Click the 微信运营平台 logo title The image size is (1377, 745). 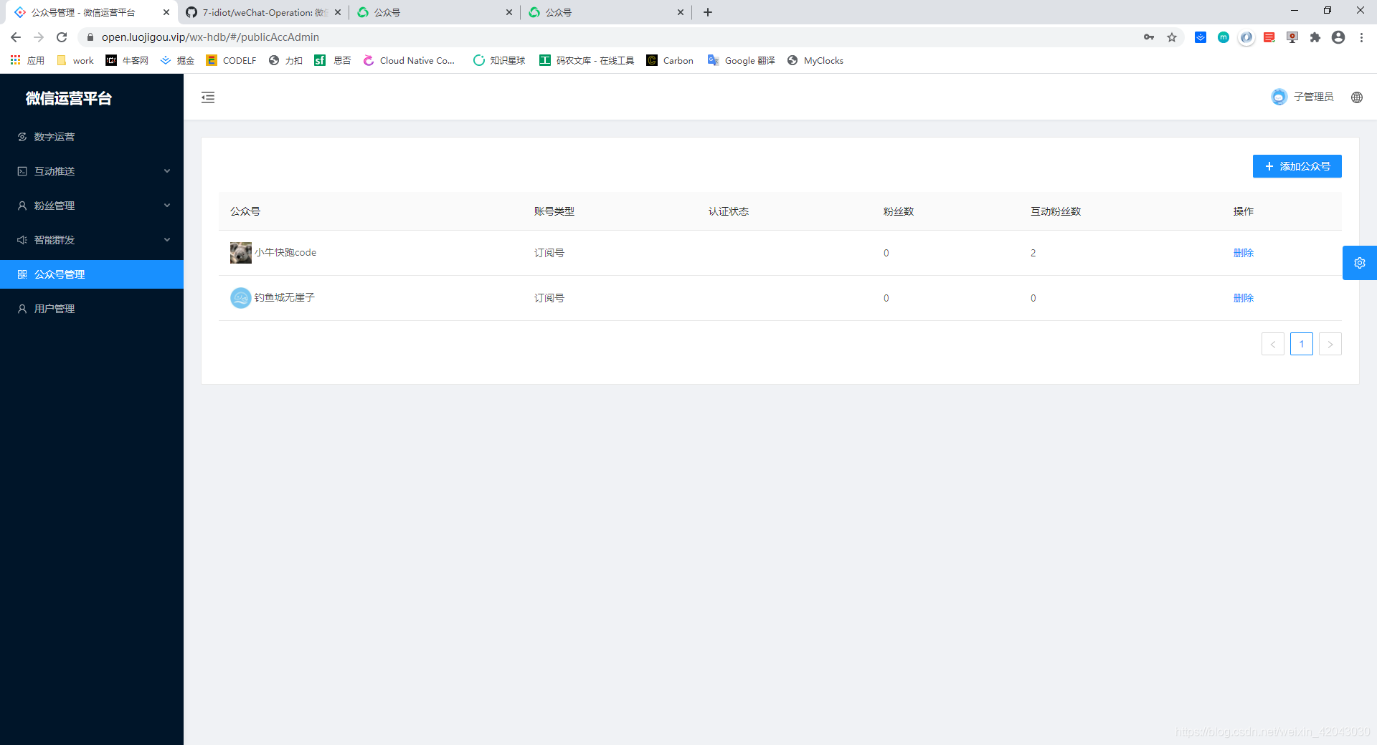coord(69,98)
